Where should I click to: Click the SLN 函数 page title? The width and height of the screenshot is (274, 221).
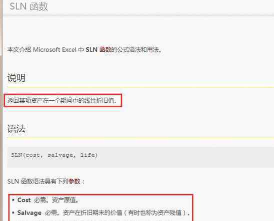point(28,6)
